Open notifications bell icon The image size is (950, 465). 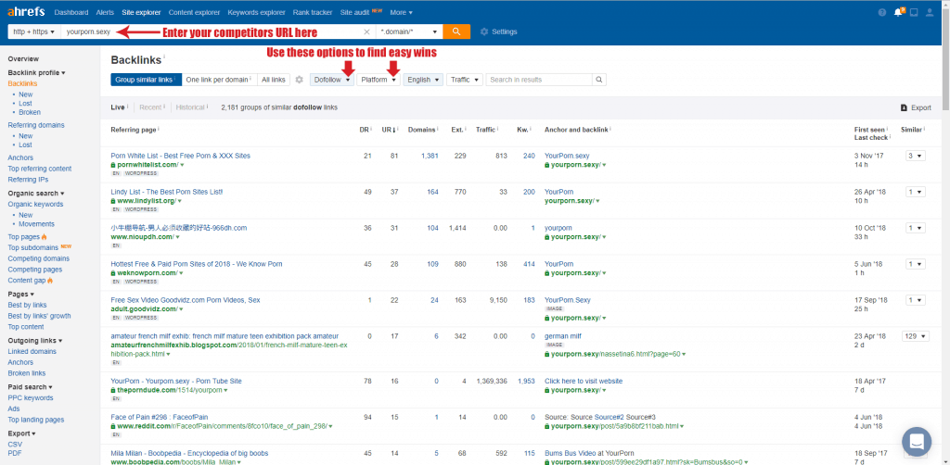(898, 12)
